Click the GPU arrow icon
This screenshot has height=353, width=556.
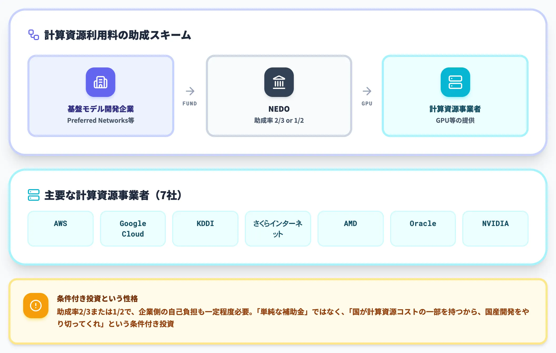(367, 91)
